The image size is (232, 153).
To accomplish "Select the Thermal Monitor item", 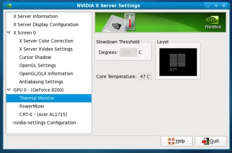I will 49,98.
